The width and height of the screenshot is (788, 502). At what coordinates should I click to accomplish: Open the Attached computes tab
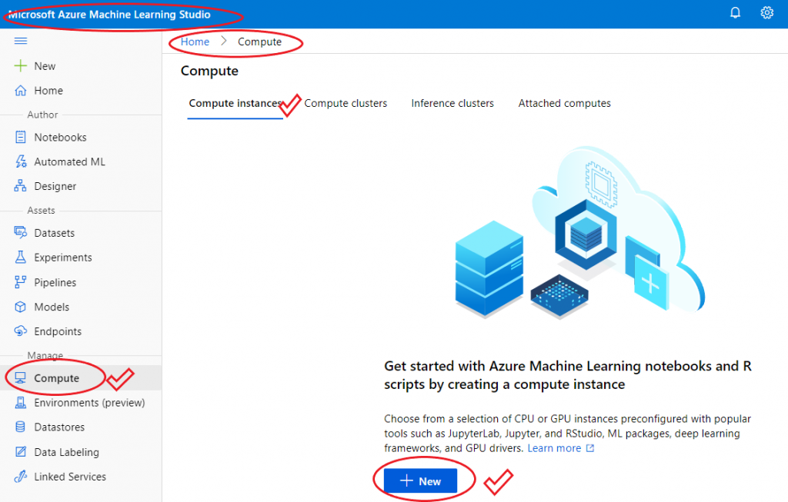point(564,104)
